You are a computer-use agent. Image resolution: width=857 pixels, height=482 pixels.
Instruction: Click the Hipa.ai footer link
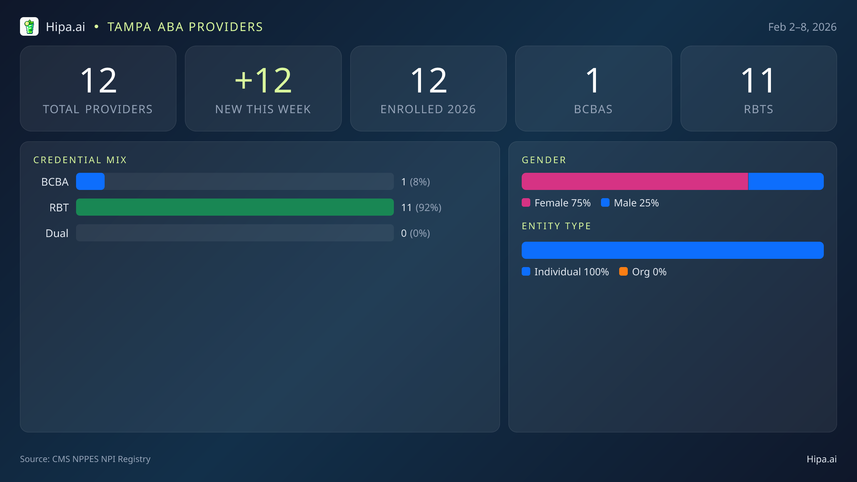pyautogui.click(x=821, y=459)
